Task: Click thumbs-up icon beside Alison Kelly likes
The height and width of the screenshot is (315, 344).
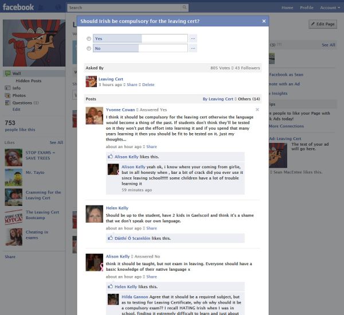Action: 110,157
